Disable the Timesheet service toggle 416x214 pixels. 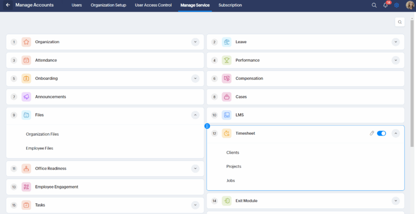381,133
